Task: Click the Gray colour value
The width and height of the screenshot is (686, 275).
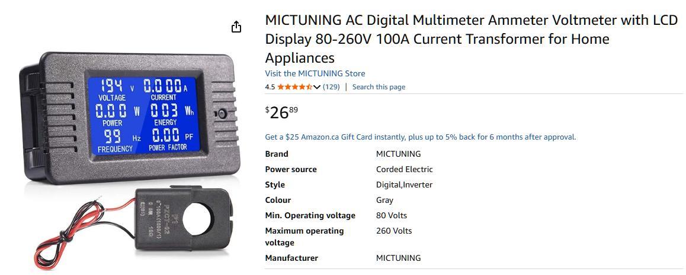Action: (384, 200)
